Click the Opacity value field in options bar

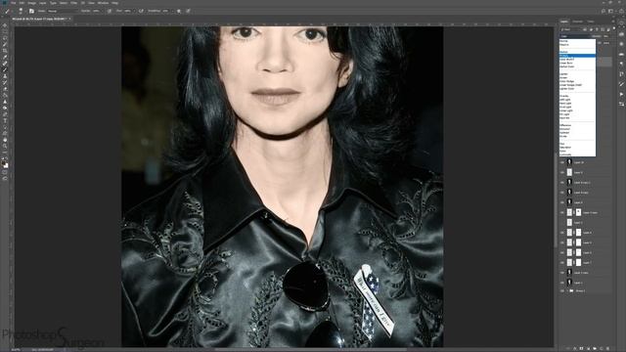tap(96, 11)
